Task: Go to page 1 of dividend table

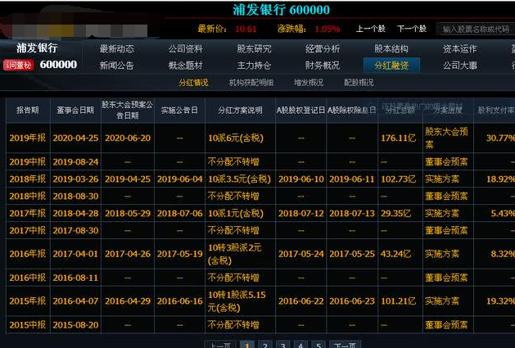Action: tap(247, 345)
